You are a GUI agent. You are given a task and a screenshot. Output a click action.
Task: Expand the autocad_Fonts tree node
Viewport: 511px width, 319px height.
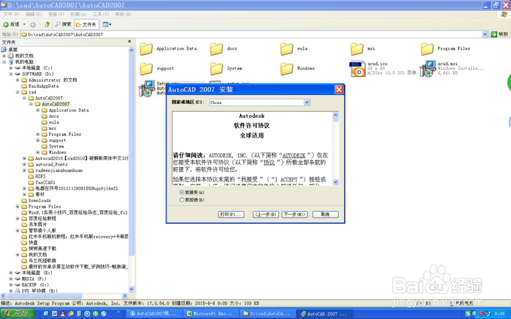click(x=24, y=164)
